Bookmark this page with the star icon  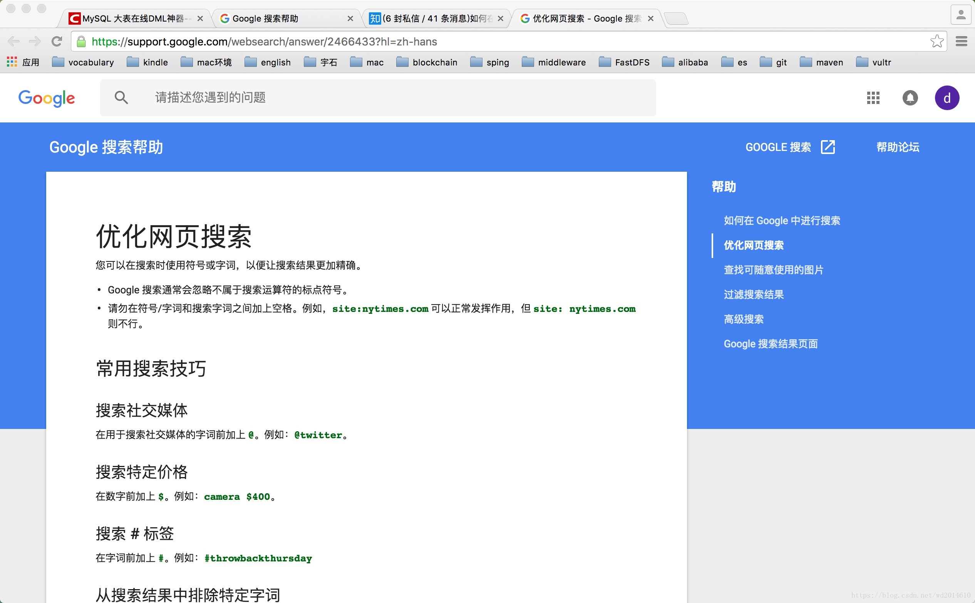pyautogui.click(x=937, y=41)
